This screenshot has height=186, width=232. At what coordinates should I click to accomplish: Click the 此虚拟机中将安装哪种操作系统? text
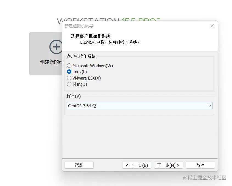click(x=110, y=43)
